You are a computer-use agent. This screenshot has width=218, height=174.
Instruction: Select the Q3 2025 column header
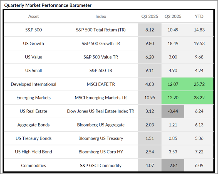150,16
